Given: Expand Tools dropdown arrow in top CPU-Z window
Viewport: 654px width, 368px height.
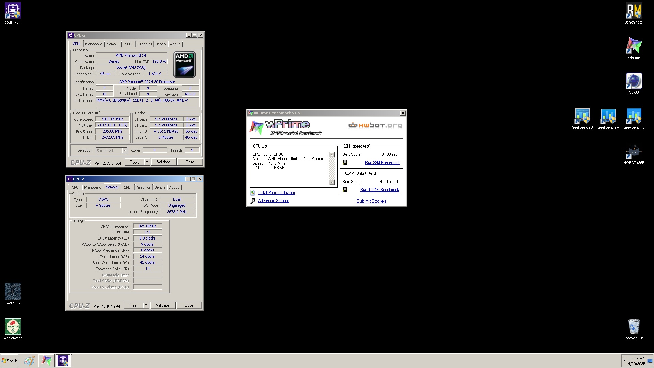Looking at the screenshot, I should coord(147,162).
